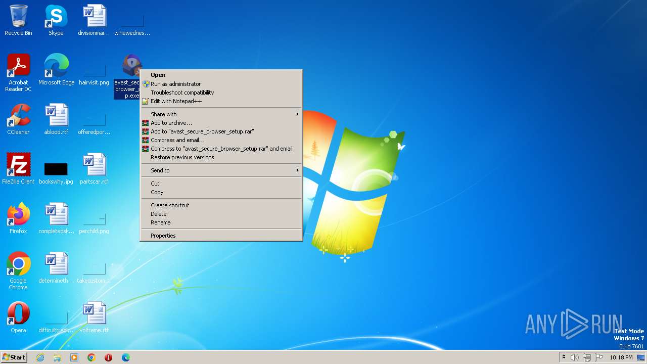
Task: Open Windows Explorer folder in taskbar
Action: point(57,357)
